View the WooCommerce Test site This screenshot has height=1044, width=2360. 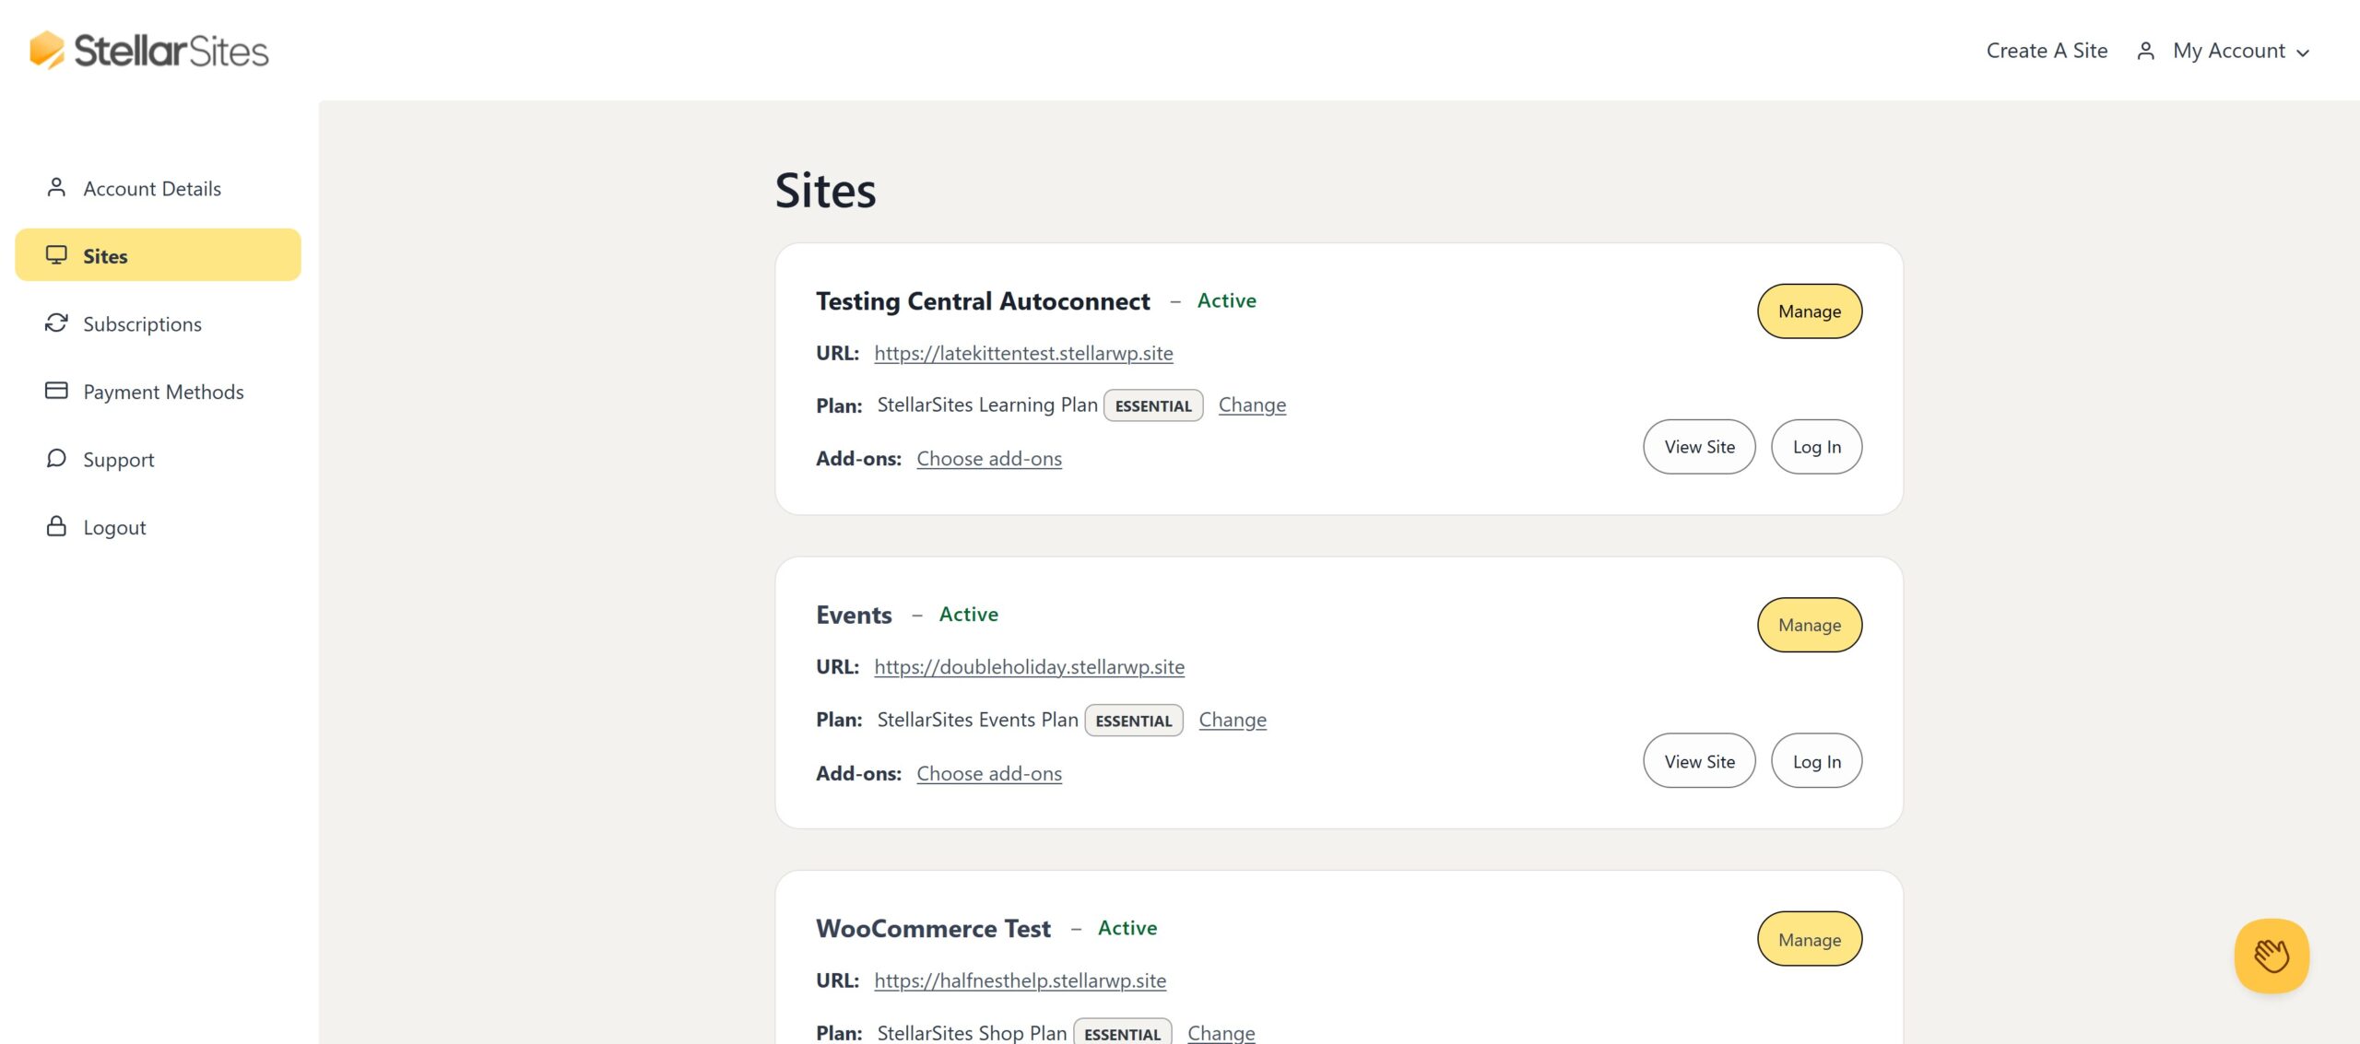pos(1699,1039)
